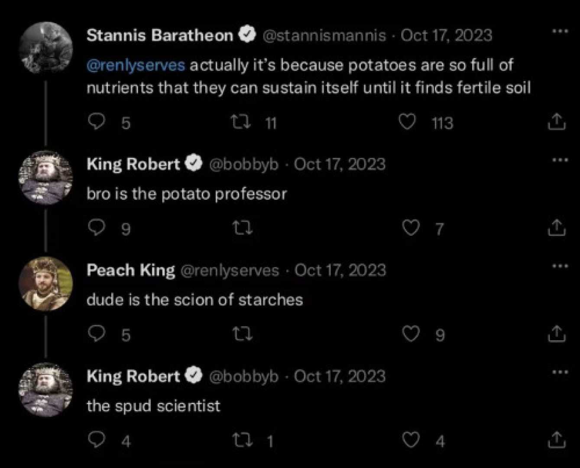Retweet the 'spud scientist' tweet
580x468 pixels.
tap(241, 440)
